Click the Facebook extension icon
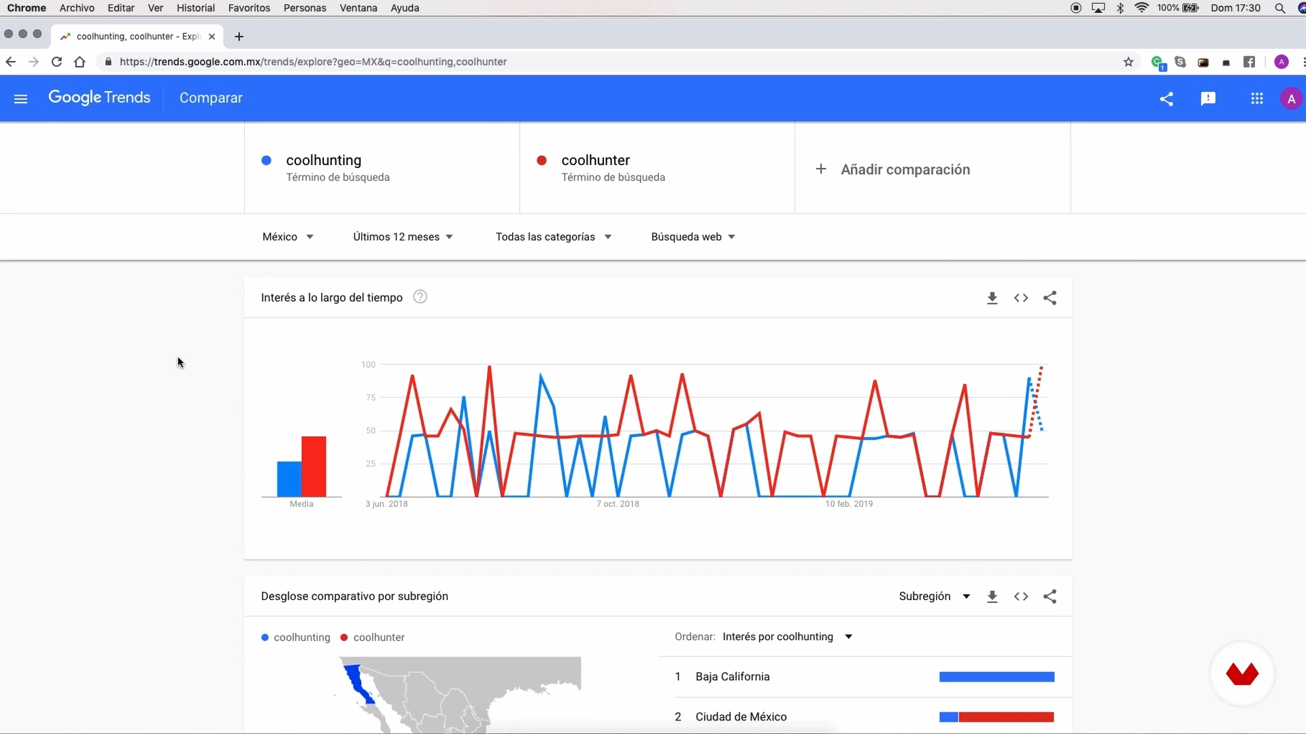Viewport: 1306px width, 734px height. 1249,62
